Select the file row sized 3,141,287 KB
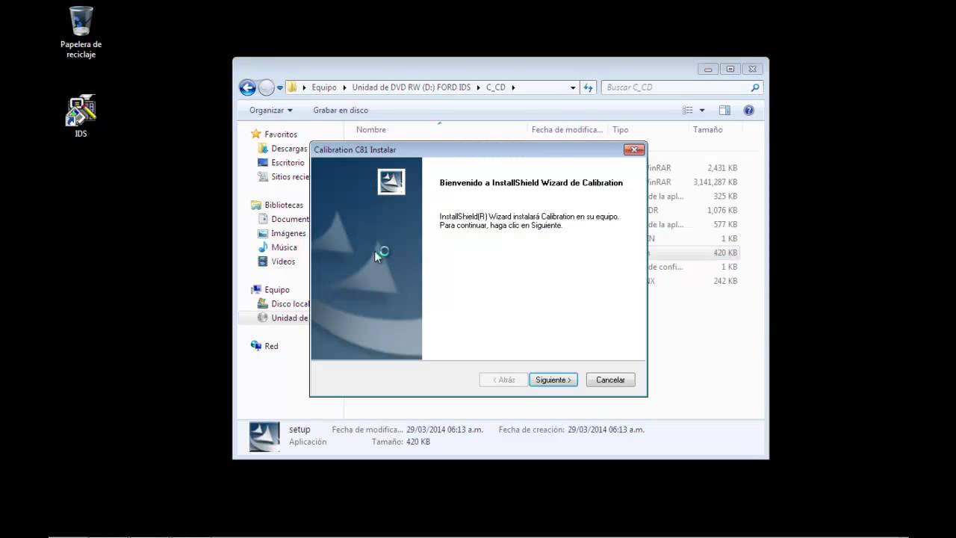The image size is (956, 538). pos(692,182)
